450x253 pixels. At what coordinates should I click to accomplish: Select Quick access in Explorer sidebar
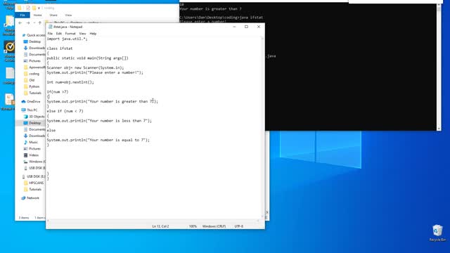point(34,35)
